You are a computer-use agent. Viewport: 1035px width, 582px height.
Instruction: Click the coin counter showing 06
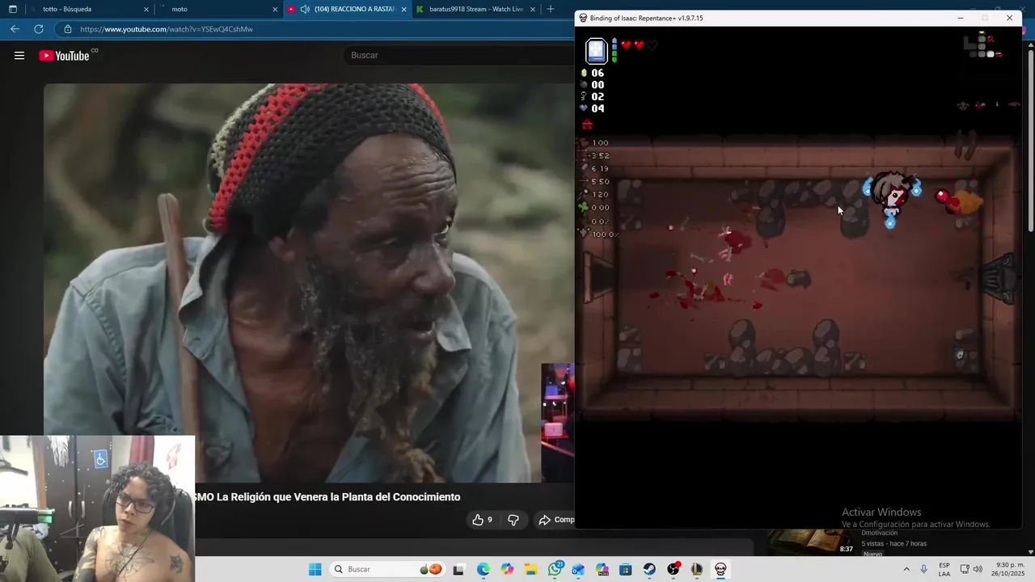click(x=593, y=73)
